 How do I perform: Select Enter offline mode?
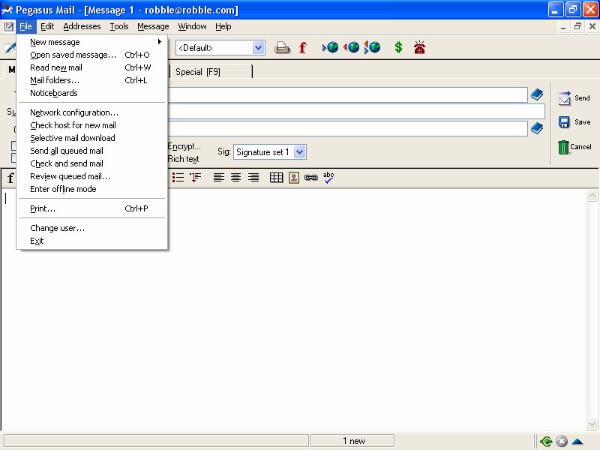91,189
